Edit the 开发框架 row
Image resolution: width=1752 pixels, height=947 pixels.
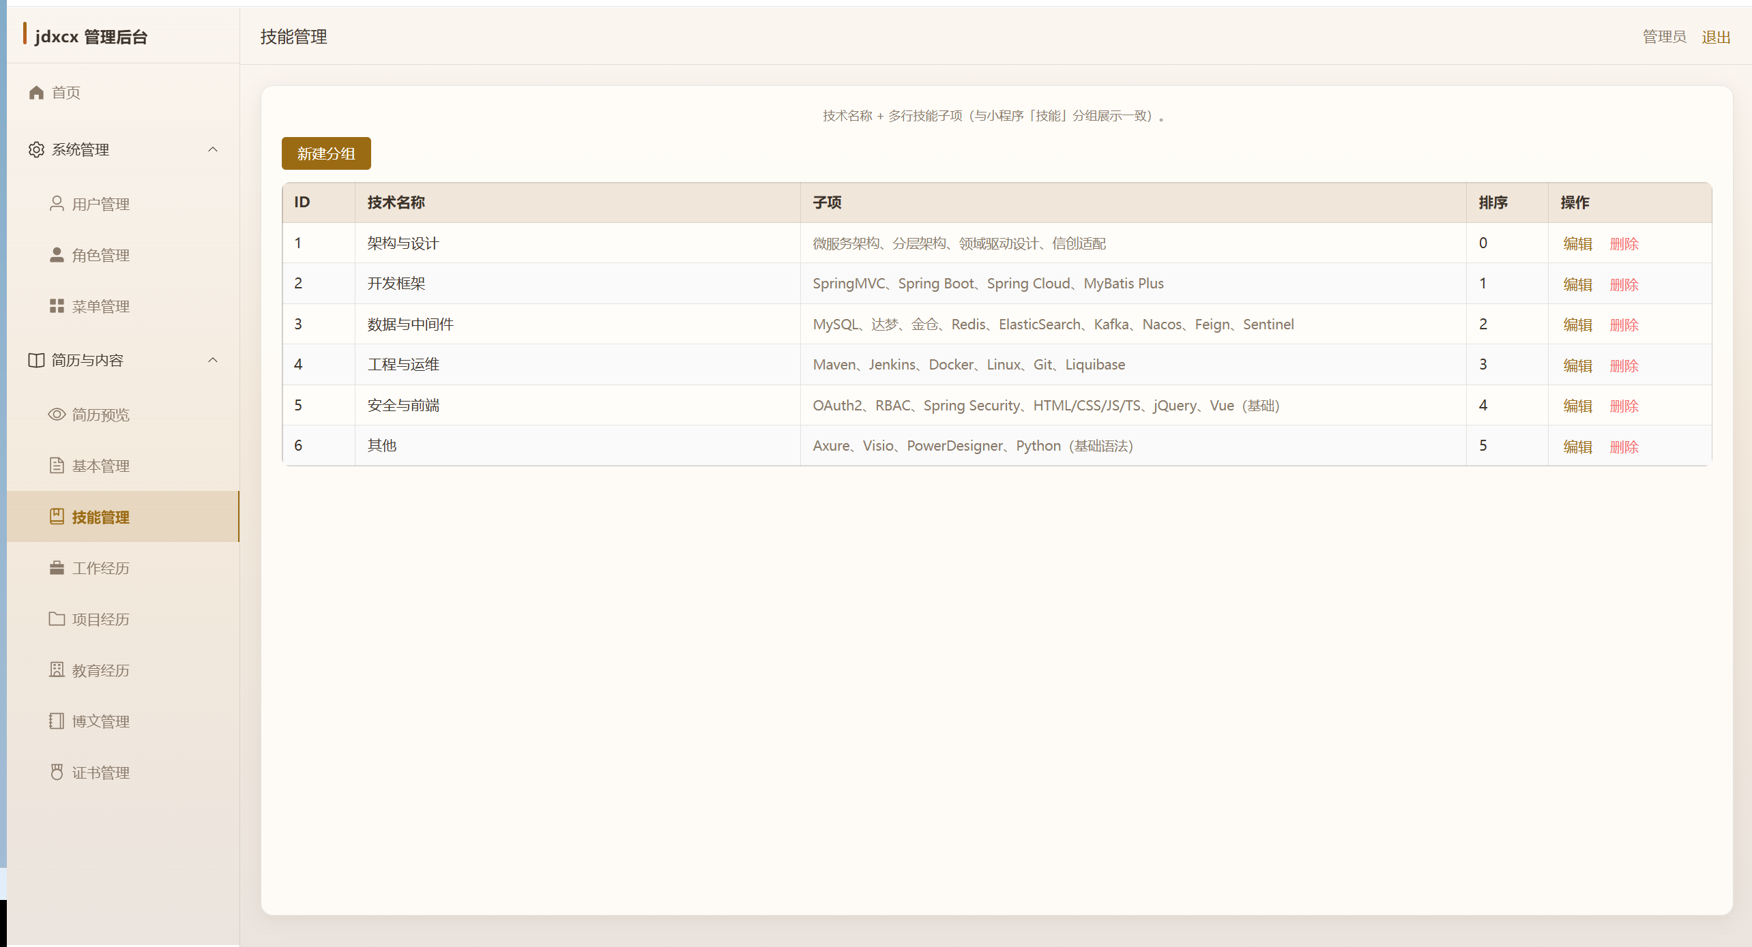click(x=1577, y=285)
